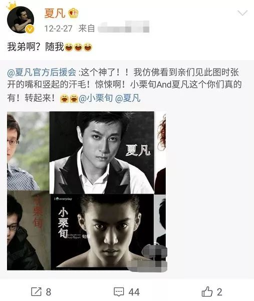This screenshot has height=301, width=254.
Task: Click the post text 我弟啊？随我
Action: pyautogui.click(x=36, y=47)
